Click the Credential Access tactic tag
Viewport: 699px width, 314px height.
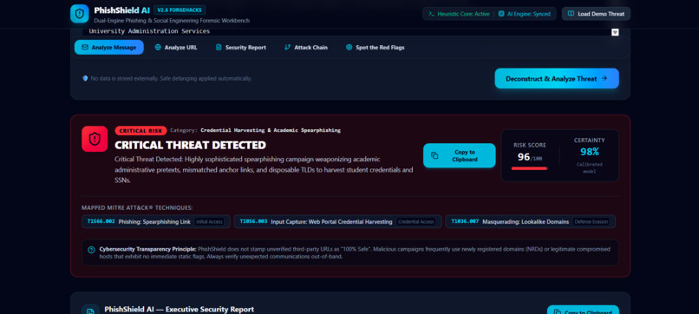pos(416,222)
